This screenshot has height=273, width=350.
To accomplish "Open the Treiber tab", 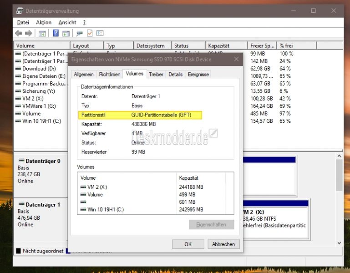I will click(x=156, y=74).
